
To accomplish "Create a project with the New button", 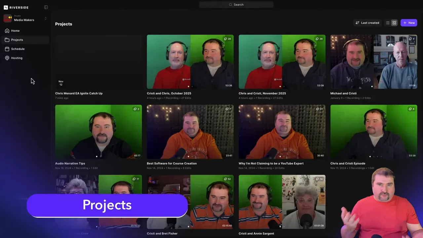I will click(x=409, y=22).
